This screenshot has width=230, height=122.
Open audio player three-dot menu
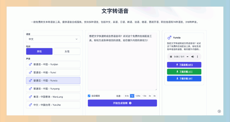coord(198,57)
